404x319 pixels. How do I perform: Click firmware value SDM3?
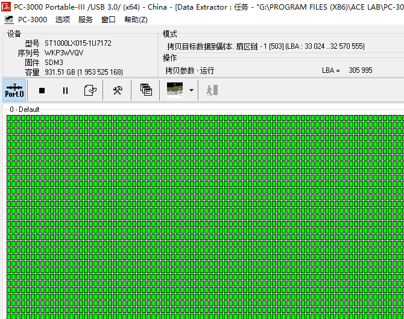(54, 63)
